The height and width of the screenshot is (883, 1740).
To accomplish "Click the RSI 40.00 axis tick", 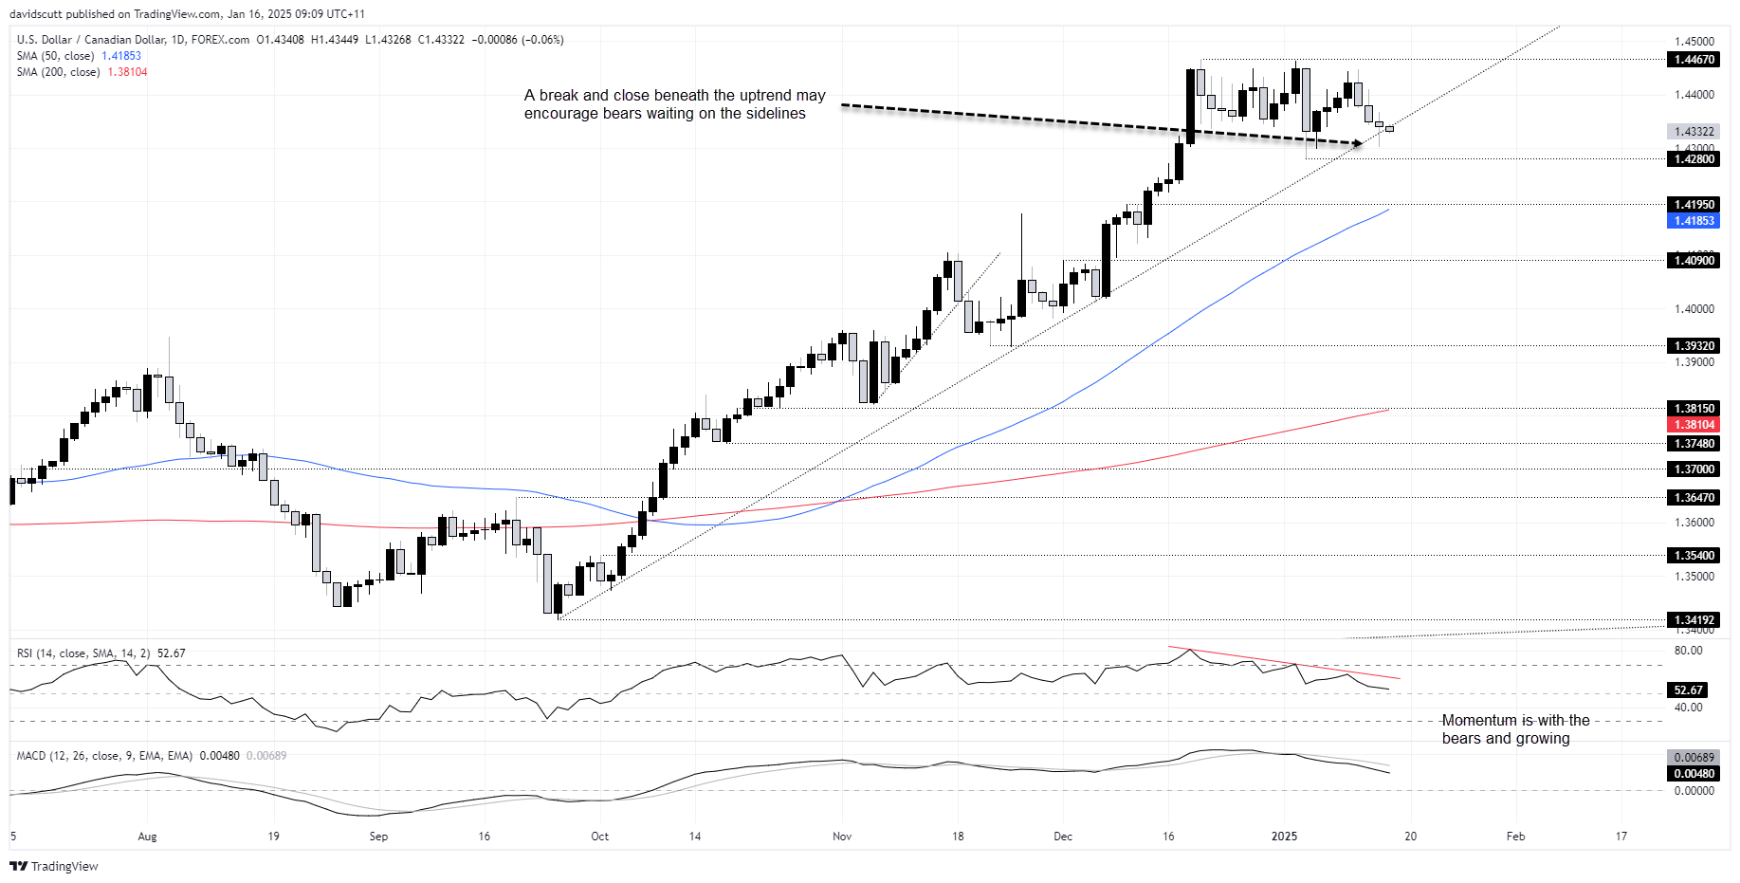I will pyautogui.click(x=1688, y=708).
